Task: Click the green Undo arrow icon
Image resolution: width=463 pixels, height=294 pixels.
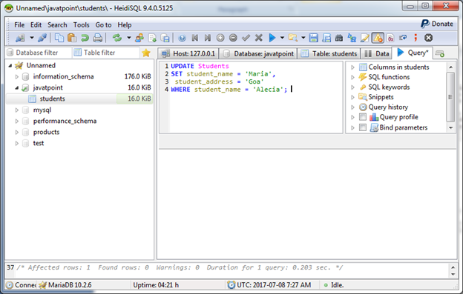Action: tap(85, 38)
